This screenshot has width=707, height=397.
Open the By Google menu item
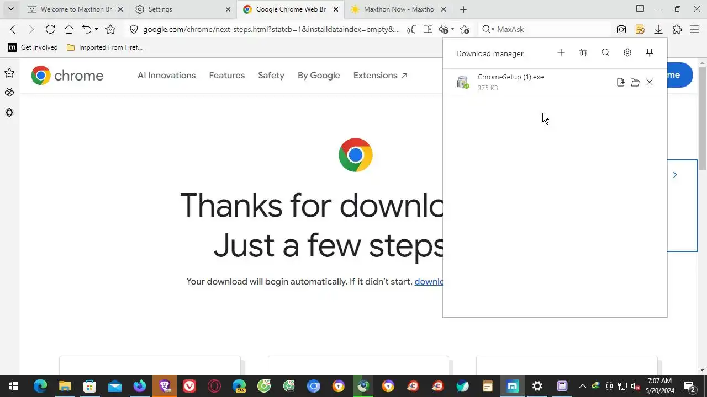pyautogui.click(x=319, y=76)
